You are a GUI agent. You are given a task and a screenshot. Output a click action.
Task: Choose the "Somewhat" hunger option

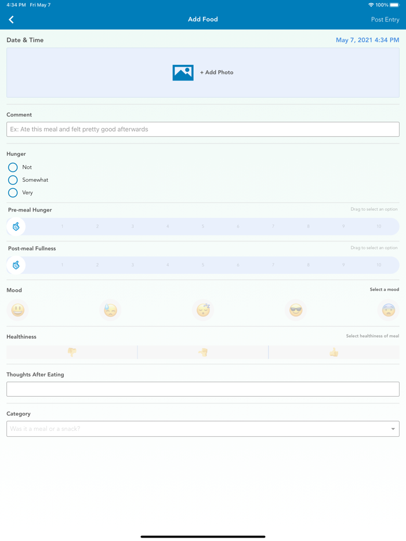click(13, 180)
